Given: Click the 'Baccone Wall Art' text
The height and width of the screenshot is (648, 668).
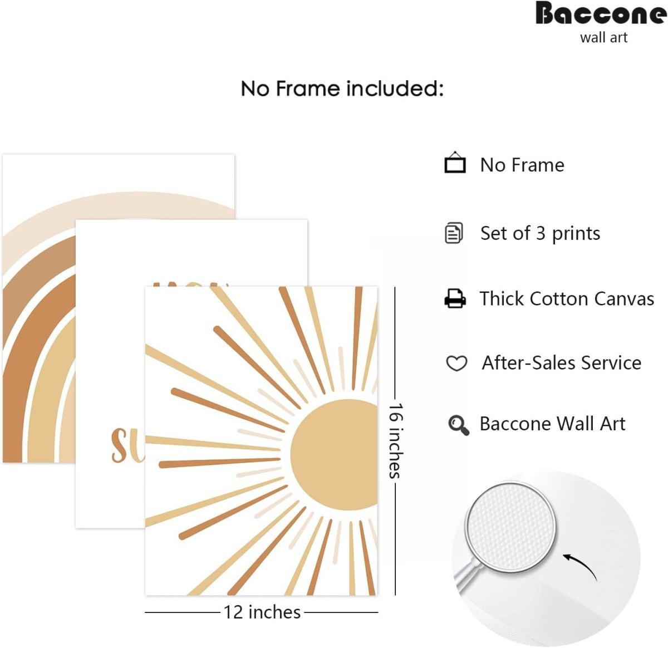Looking at the screenshot, I should 552,424.
